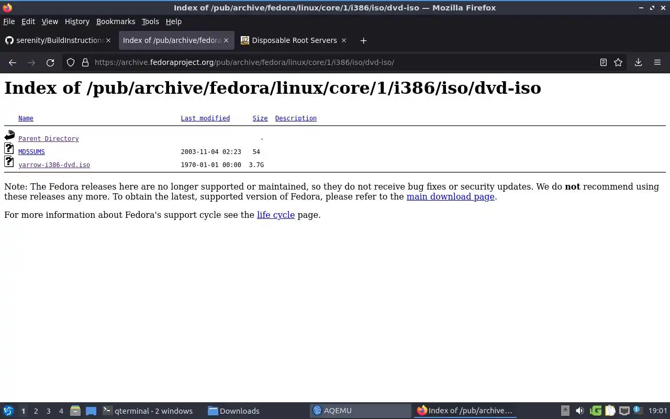Activate the AQEMU taskbar window button
This screenshot has width=670, height=419.
361,411
